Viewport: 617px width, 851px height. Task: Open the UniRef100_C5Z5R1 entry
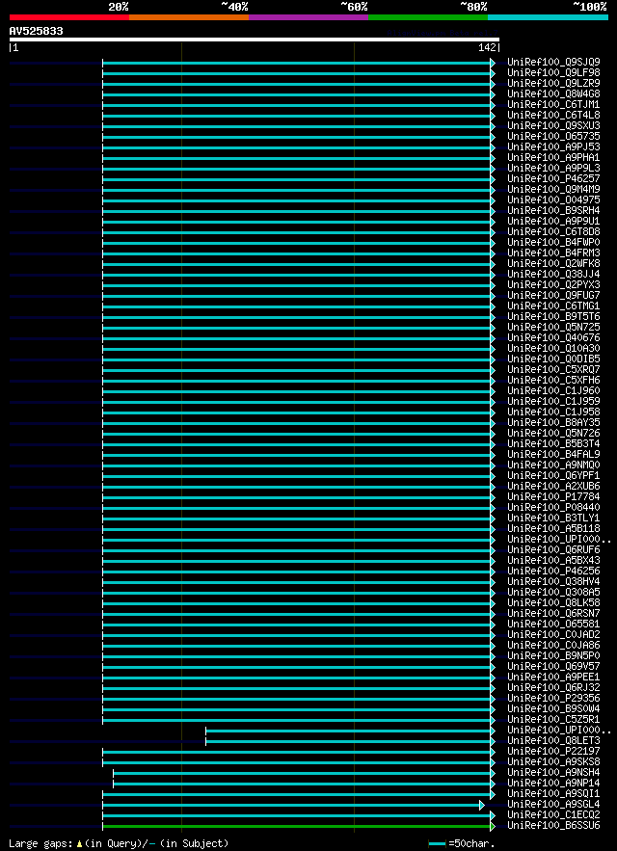553,719
